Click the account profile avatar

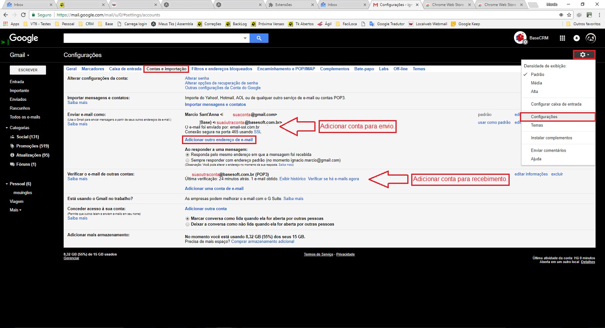pyautogui.click(x=590, y=38)
